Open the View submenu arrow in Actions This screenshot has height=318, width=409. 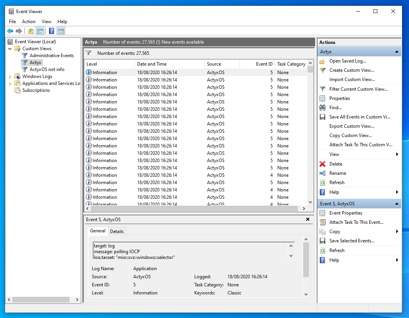tap(397, 154)
